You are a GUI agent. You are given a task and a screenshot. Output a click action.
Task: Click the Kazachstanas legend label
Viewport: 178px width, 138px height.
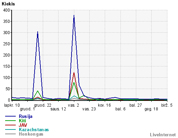point(34,129)
